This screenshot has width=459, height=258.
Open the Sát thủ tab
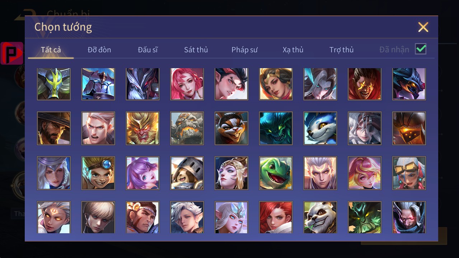pyautogui.click(x=196, y=50)
